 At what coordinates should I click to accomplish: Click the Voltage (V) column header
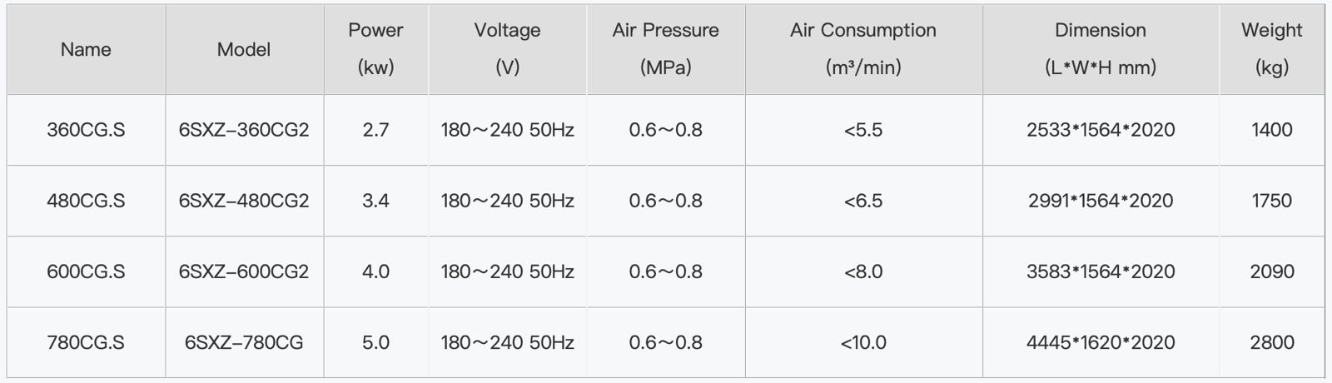click(507, 49)
